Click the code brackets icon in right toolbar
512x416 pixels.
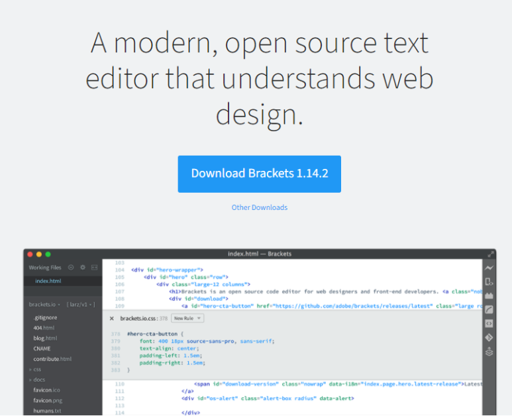tap(489, 323)
